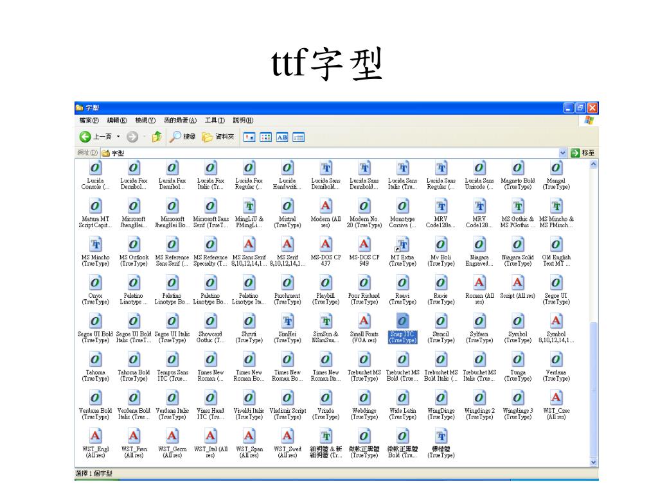Select the Modern (All res) font icon
The height and width of the screenshot is (493, 658).
[x=326, y=206]
